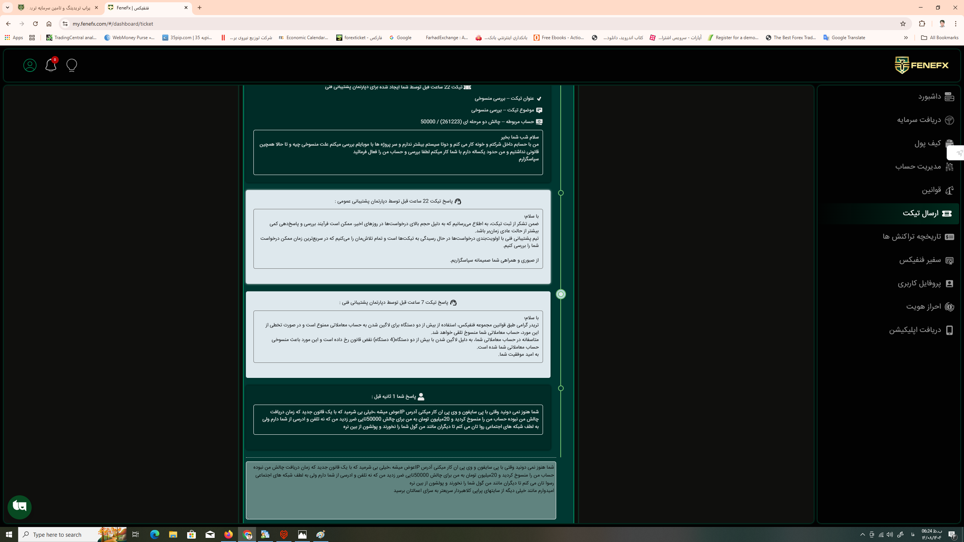The width and height of the screenshot is (964, 542).
Task: Click the user profile avatar icon
Action: coord(30,65)
